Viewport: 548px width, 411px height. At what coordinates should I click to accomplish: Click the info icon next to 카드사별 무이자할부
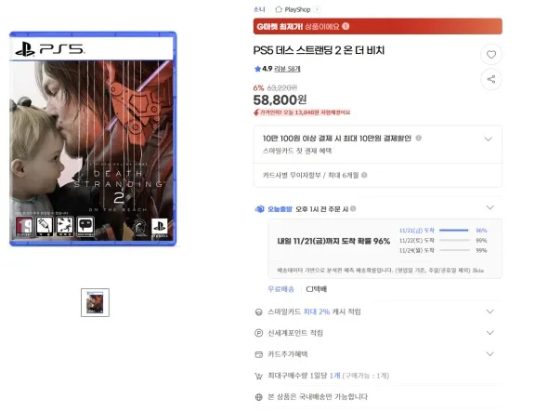364,175
